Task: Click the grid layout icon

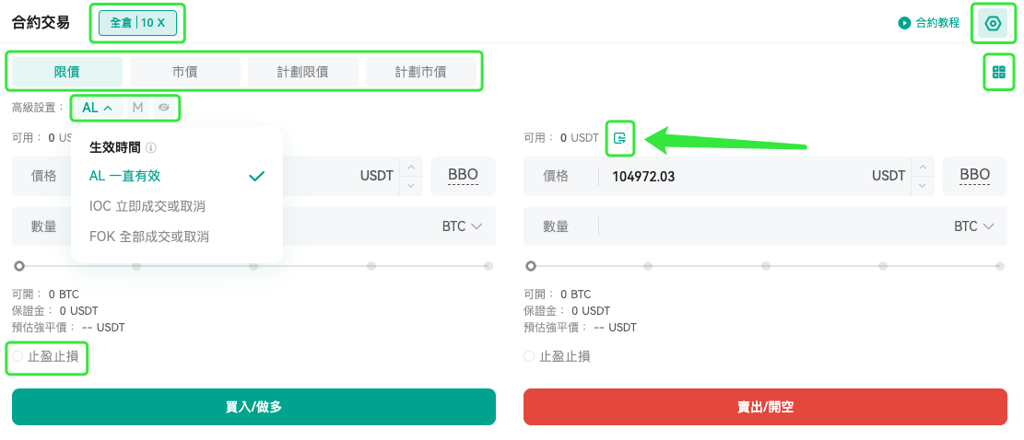Action: [x=998, y=73]
